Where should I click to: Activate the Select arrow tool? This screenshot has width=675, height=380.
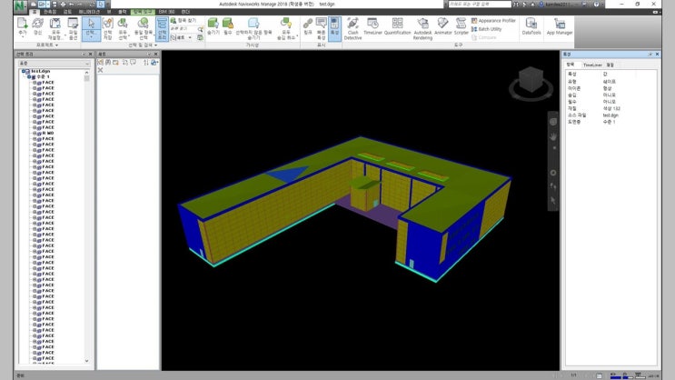(91, 25)
